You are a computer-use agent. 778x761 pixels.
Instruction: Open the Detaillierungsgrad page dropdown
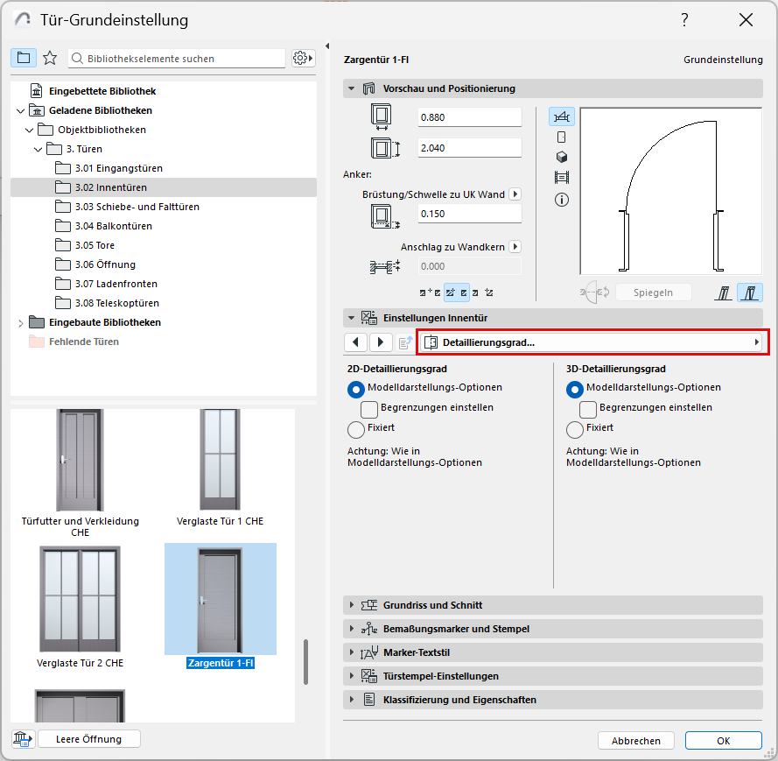click(592, 342)
